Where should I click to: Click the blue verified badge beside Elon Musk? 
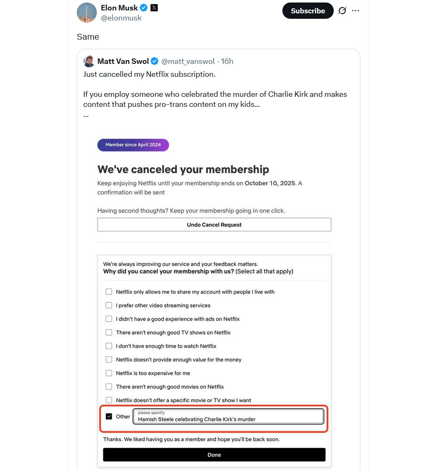click(x=144, y=8)
